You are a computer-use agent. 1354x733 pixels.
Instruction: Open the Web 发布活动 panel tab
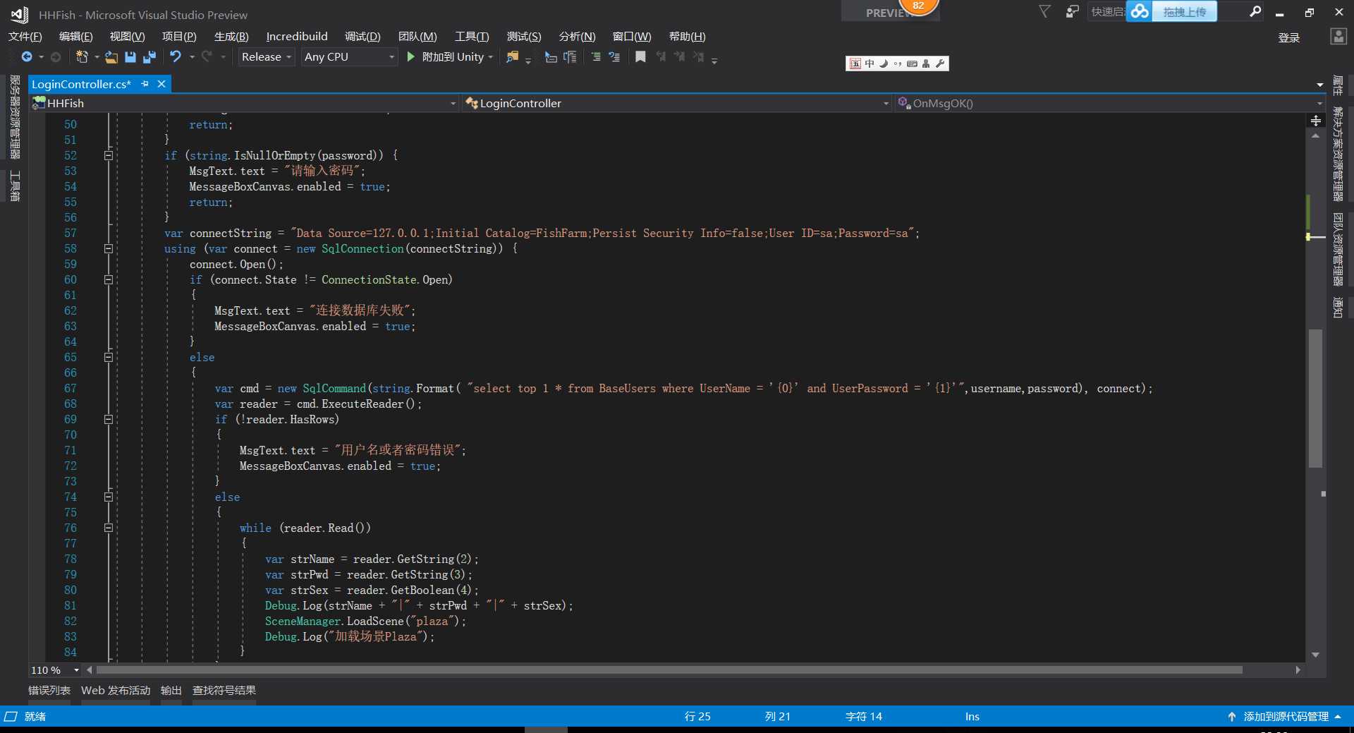(116, 691)
